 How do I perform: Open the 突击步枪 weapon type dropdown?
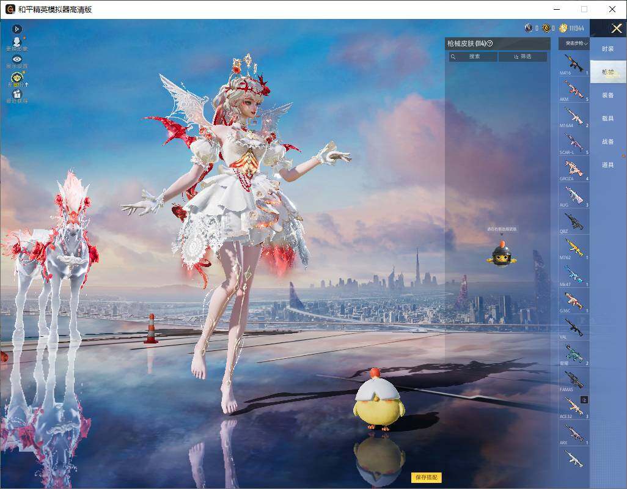point(574,43)
